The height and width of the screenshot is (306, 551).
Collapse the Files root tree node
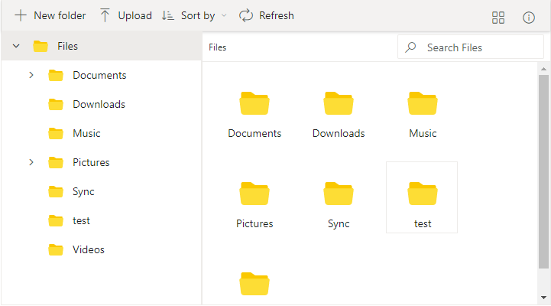[16, 46]
